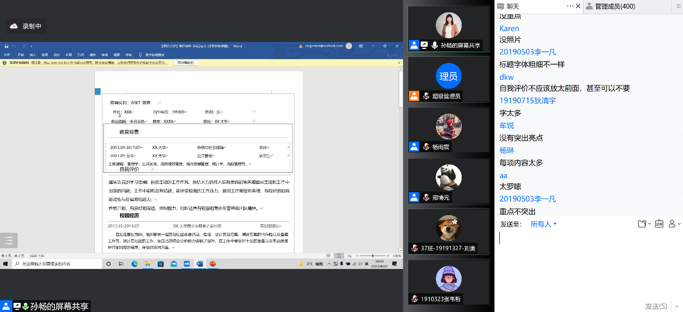Click in the chat message input box
This screenshot has height=312, width=683.
587,258
